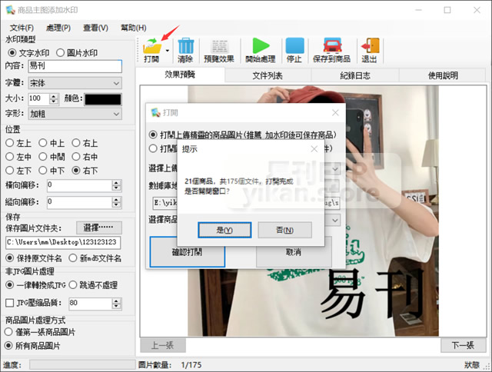
Task: Choose the 左上 position option
Action: click(x=10, y=142)
